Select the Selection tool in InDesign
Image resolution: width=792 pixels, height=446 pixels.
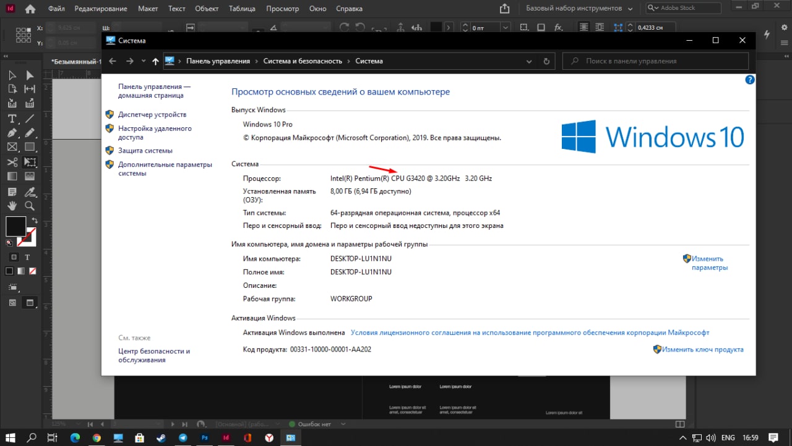[12, 75]
